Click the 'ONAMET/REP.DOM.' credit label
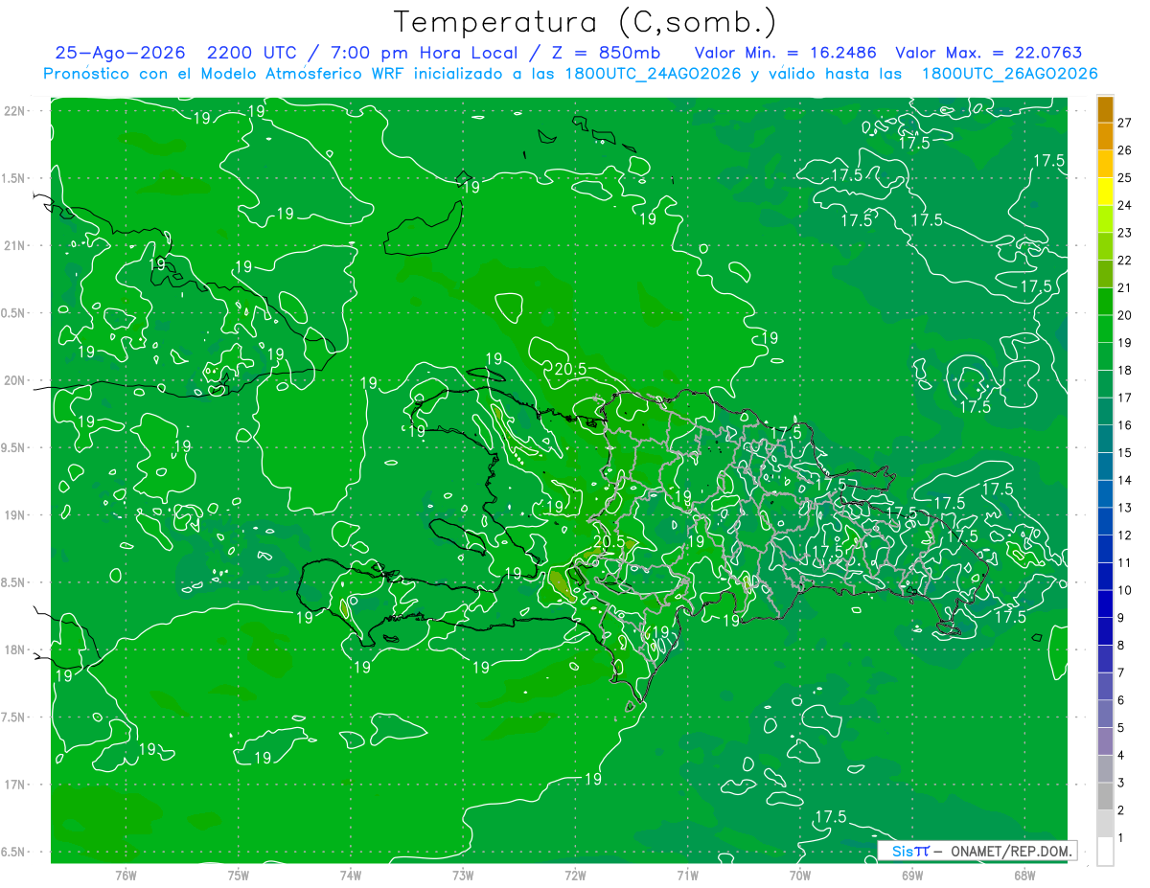This screenshot has height=888, width=1150. pyautogui.click(x=1011, y=851)
